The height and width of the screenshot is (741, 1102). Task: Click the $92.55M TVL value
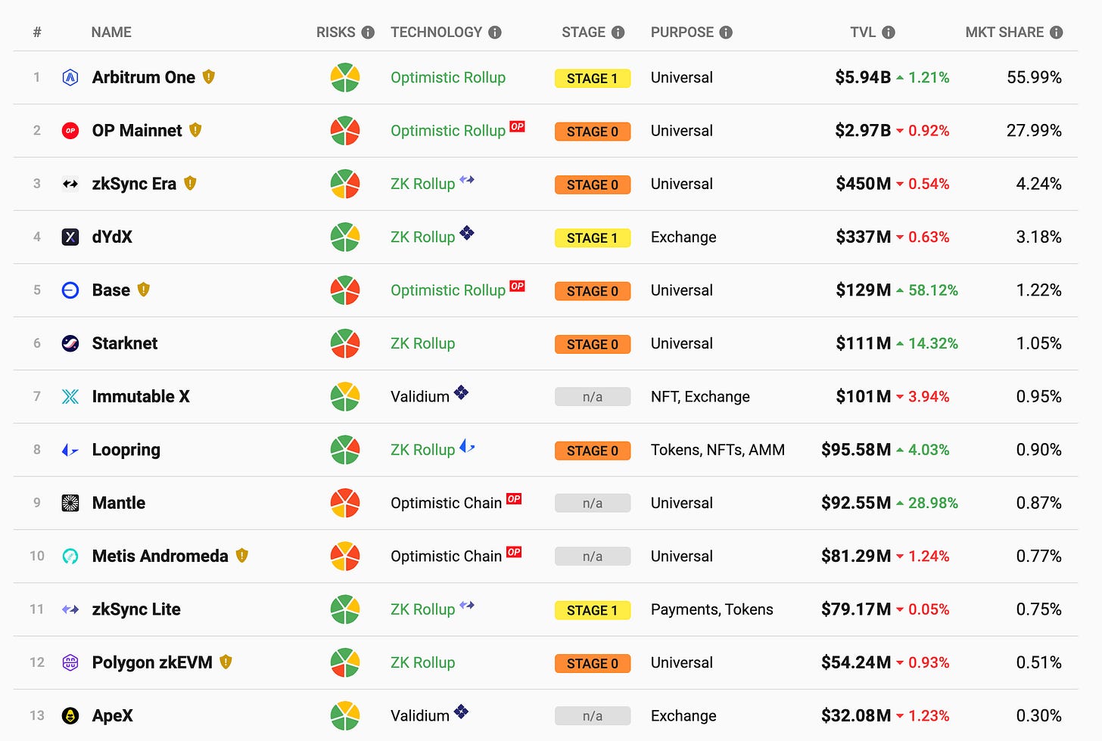coord(856,503)
